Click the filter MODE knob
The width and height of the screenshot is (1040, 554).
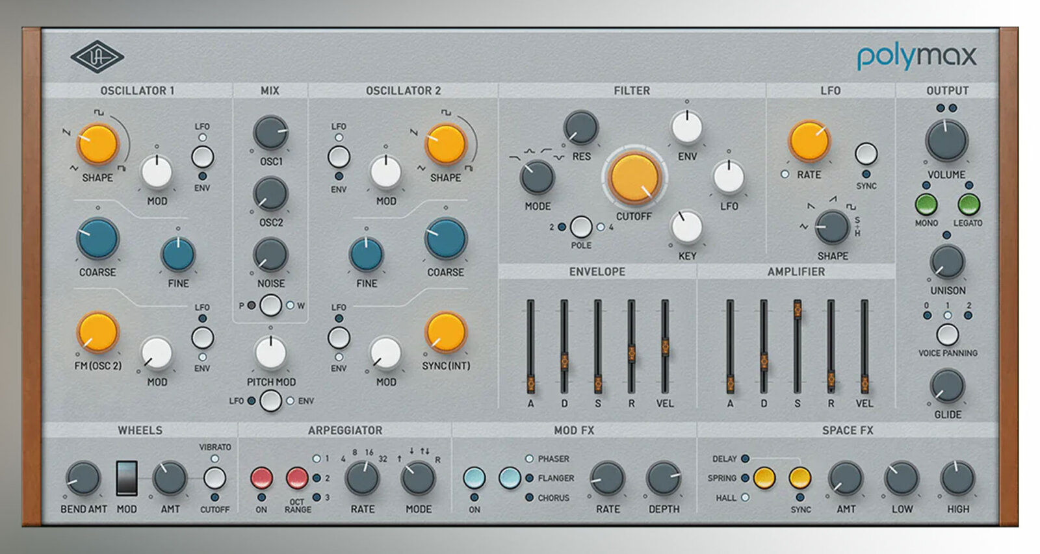(538, 177)
